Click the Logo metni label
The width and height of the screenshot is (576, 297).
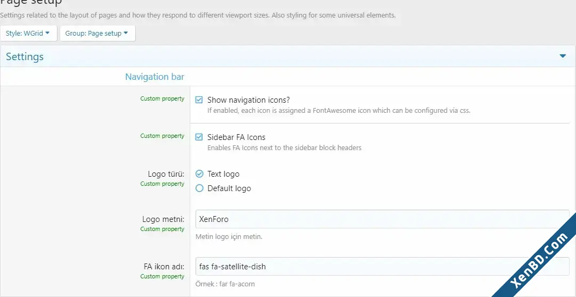tap(164, 219)
